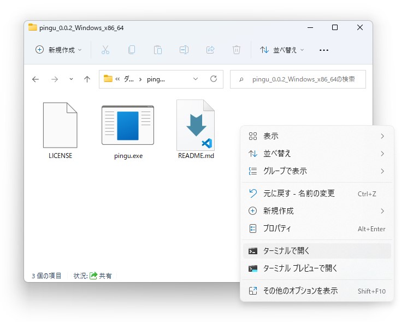413x322 pixels.
Task: Go forward with the right arrow
Action: point(55,79)
